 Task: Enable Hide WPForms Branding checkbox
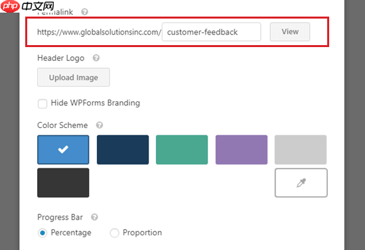tap(42, 103)
